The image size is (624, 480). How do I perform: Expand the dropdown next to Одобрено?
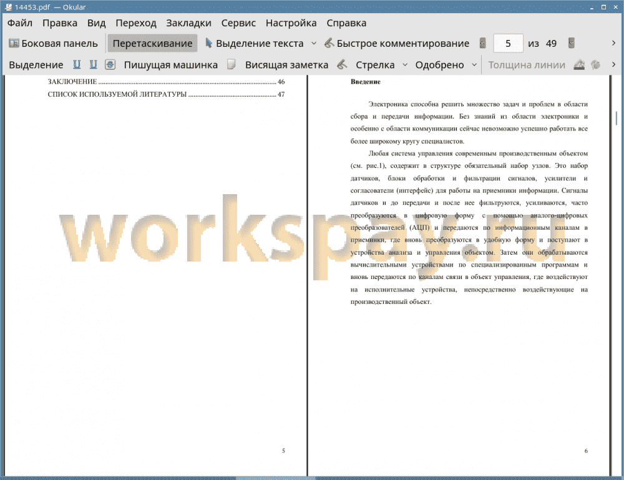coord(474,65)
